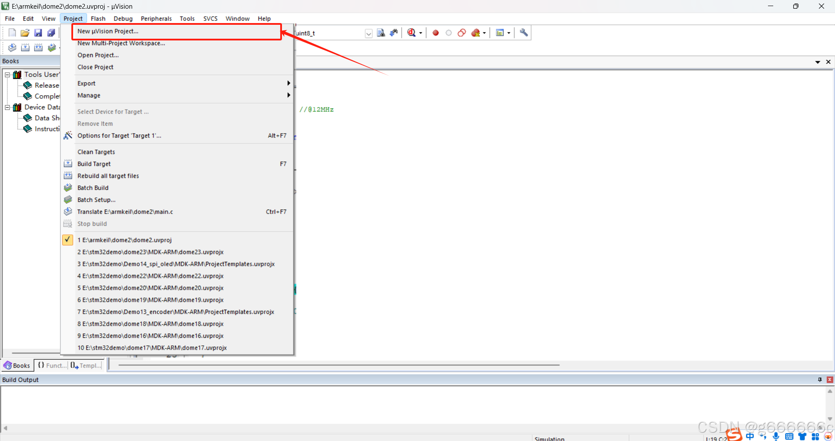Open recent Demo14_spi_oled project

click(176, 264)
